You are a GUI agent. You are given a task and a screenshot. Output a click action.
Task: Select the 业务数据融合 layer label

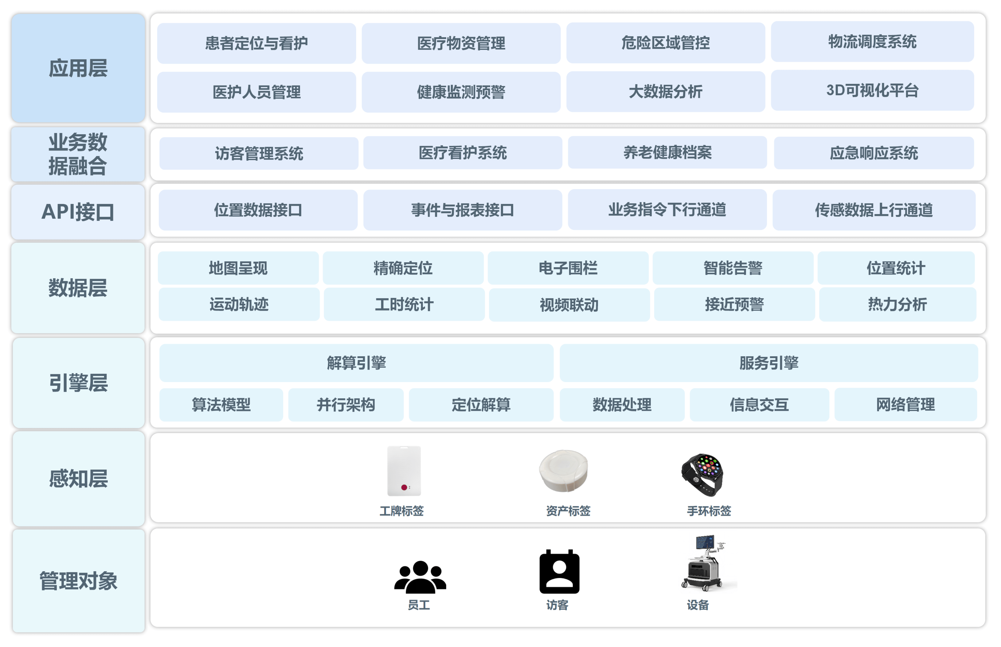tap(78, 154)
